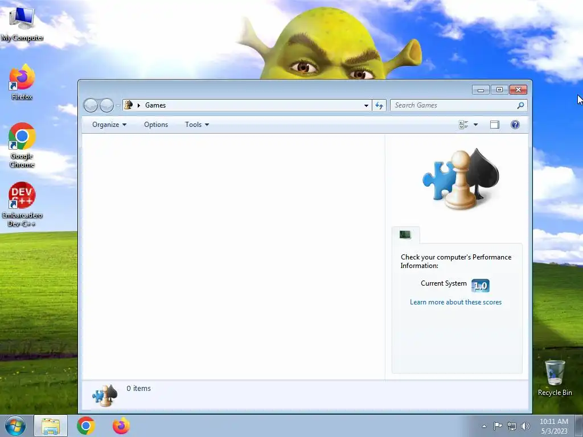583x437 pixels.
Task: Open address bar previous locations dropdown
Action: [x=366, y=105]
